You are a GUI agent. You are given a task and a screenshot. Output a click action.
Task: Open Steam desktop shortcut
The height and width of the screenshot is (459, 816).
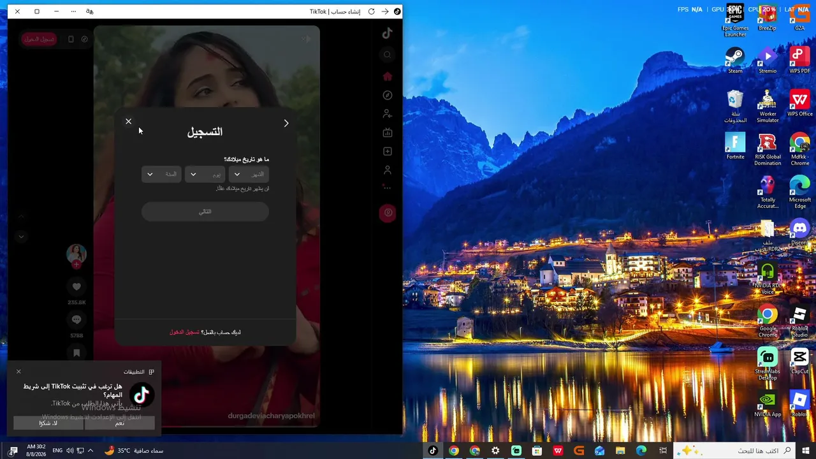coord(735,61)
